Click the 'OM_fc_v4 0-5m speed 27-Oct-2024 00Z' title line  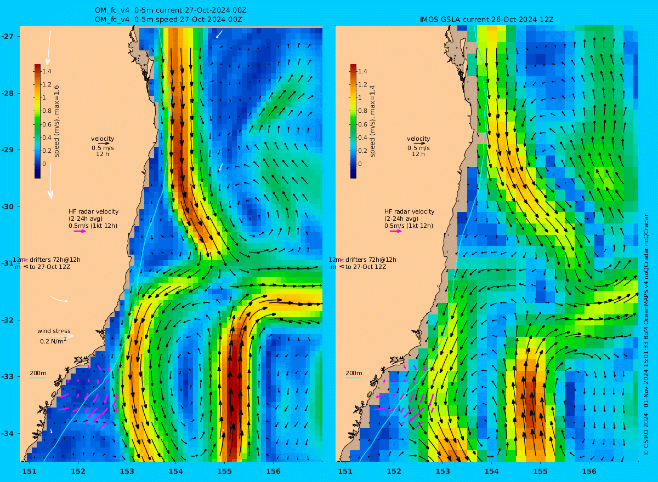pos(168,19)
